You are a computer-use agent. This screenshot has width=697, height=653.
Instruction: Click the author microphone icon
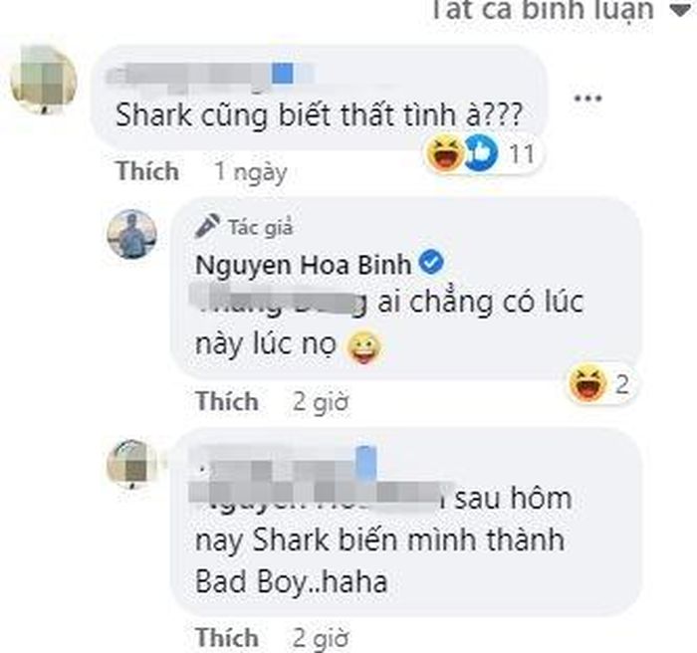pos(207,225)
